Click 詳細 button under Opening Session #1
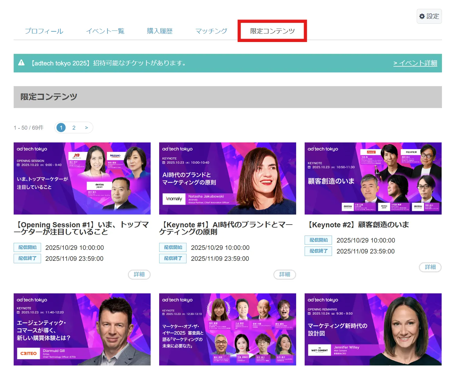 [x=139, y=274]
